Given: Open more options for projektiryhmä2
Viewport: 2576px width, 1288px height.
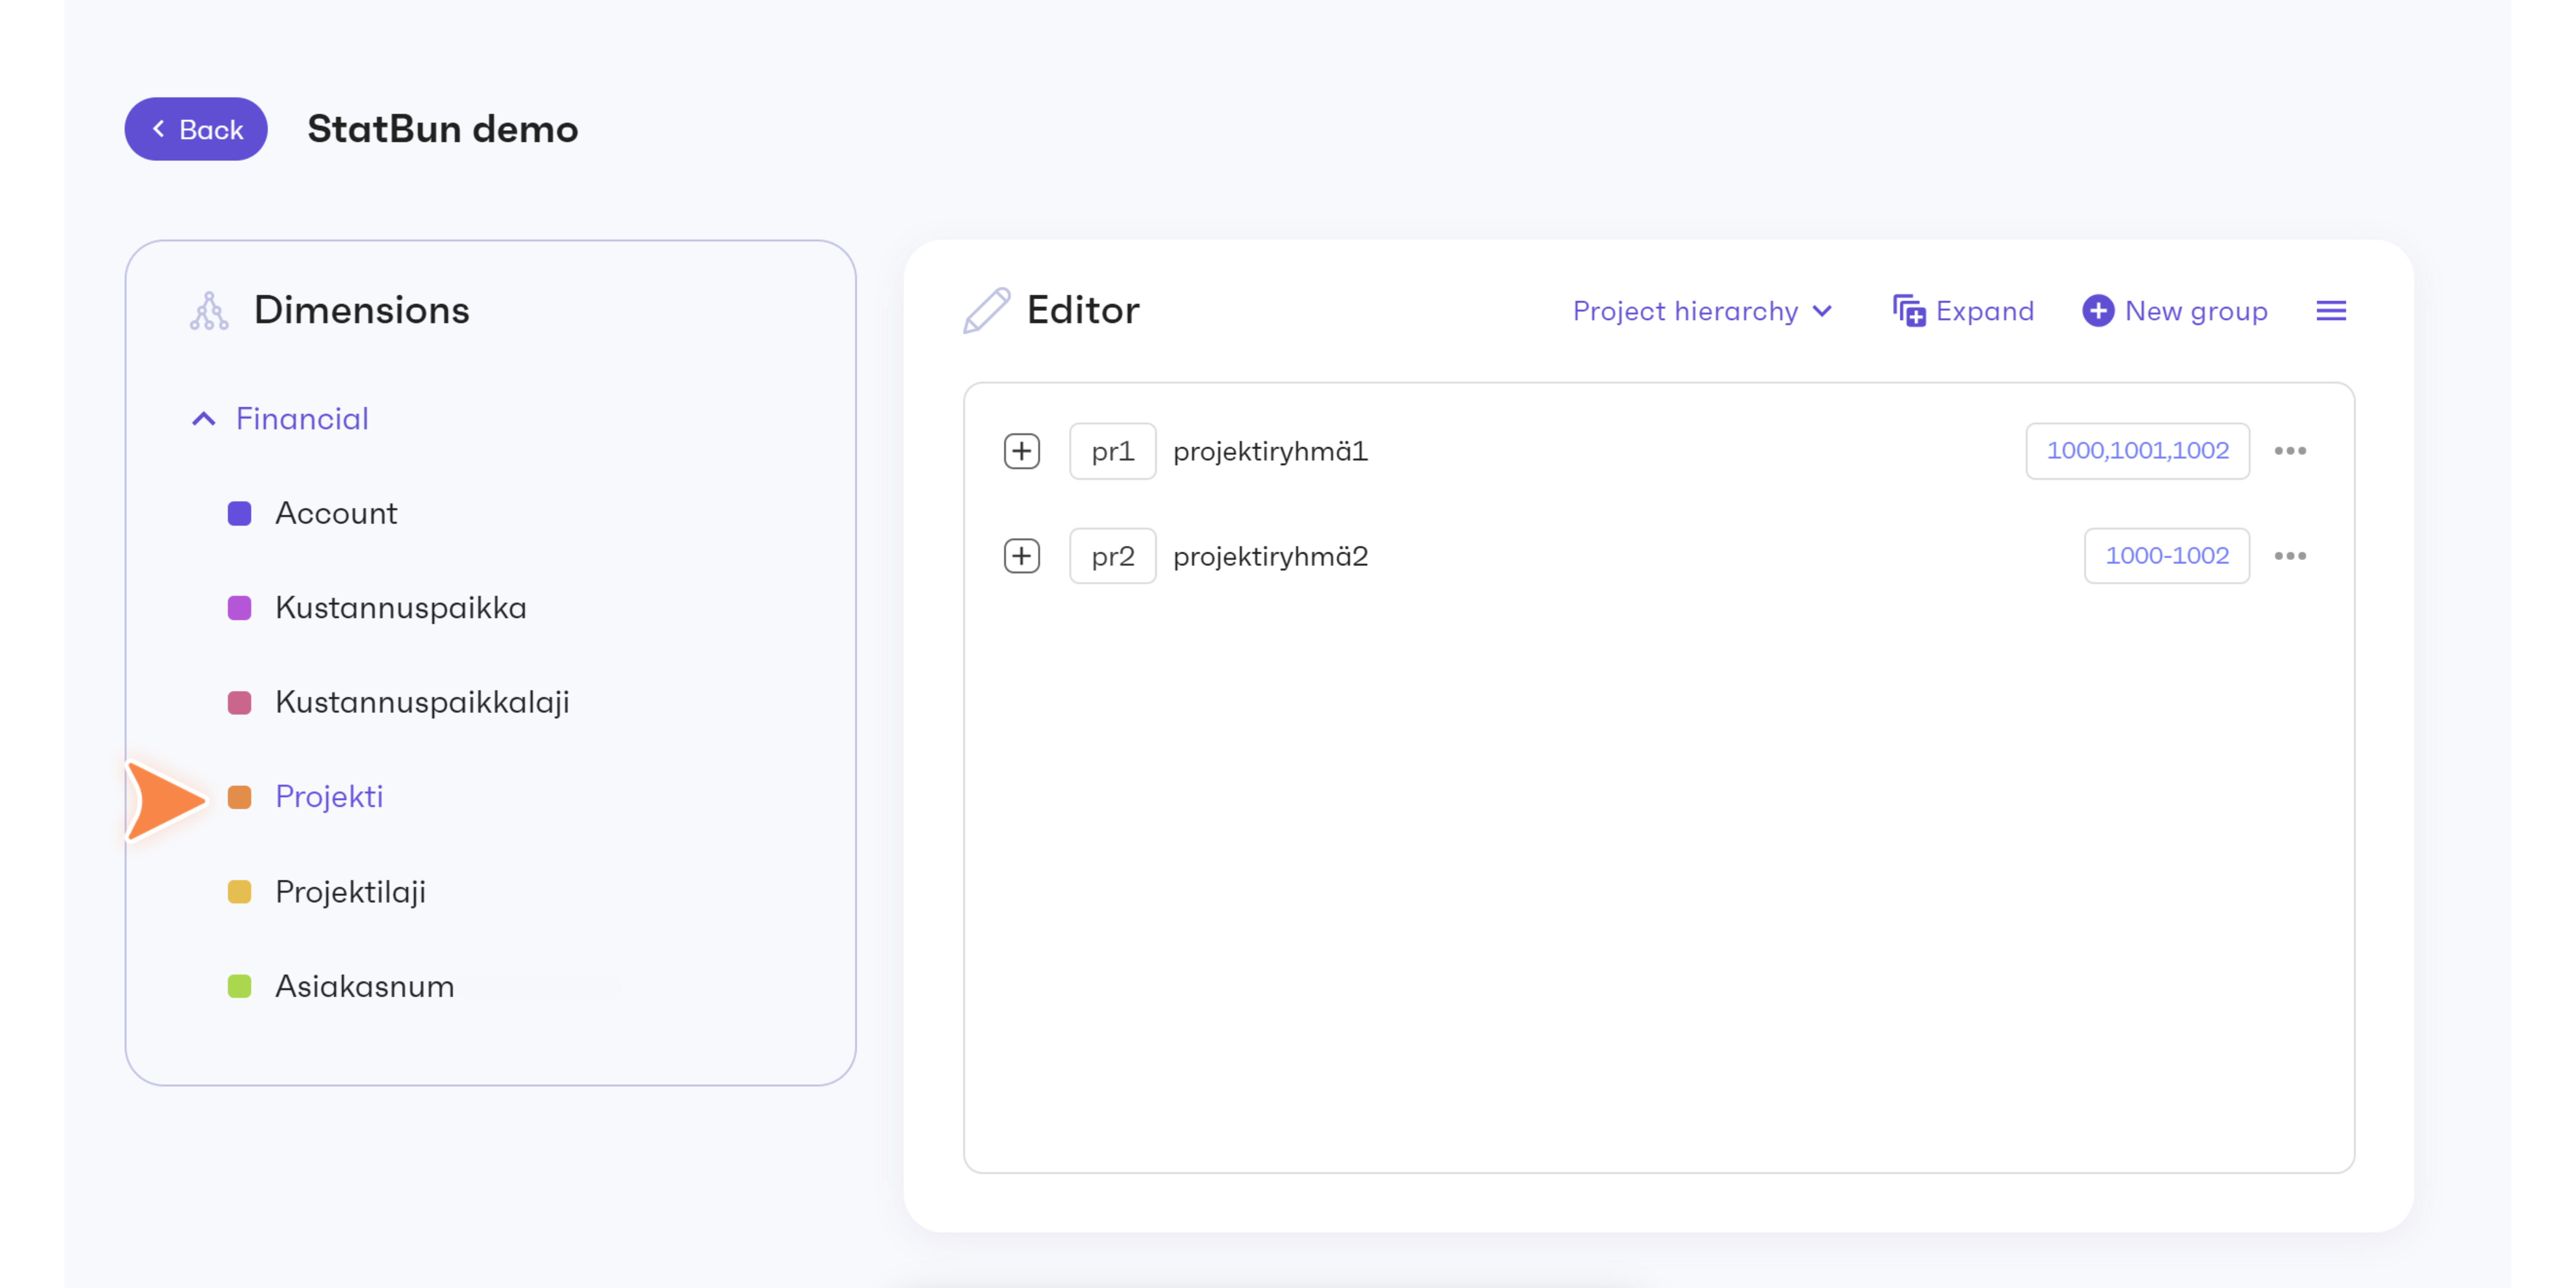Looking at the screenshot, I should (2290, 556).
